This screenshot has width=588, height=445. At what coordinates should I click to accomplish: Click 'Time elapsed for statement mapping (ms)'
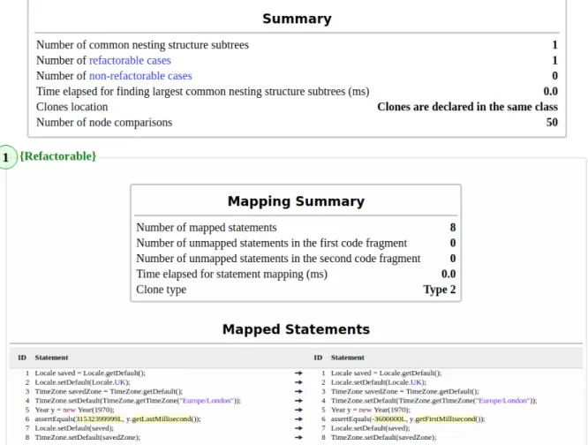[x=231, y=274]
